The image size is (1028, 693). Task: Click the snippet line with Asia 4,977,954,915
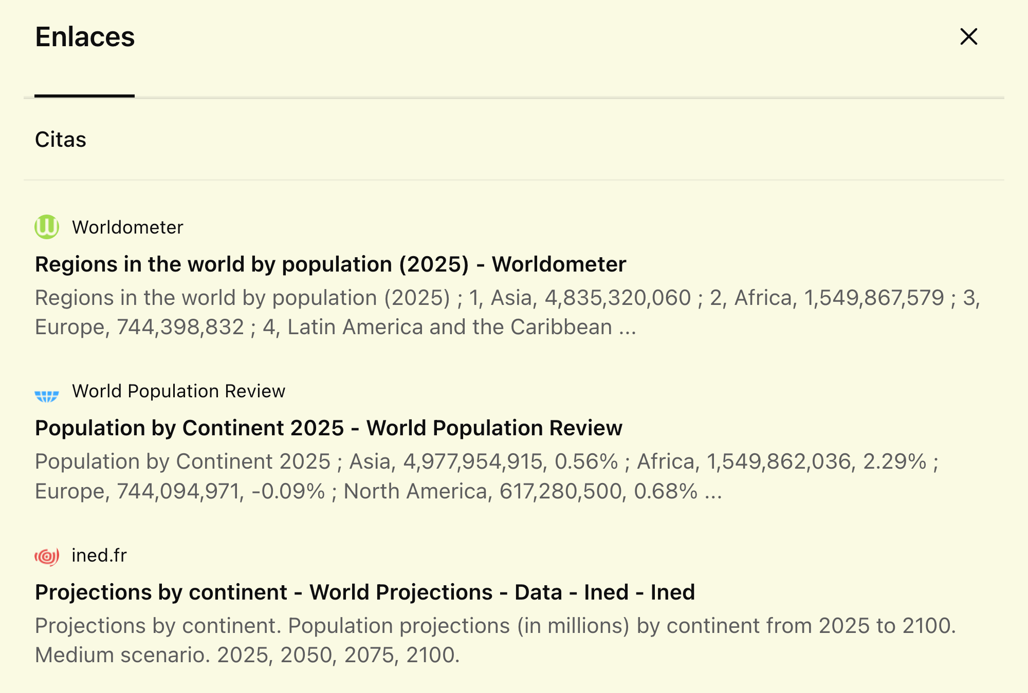pos(486,462)
